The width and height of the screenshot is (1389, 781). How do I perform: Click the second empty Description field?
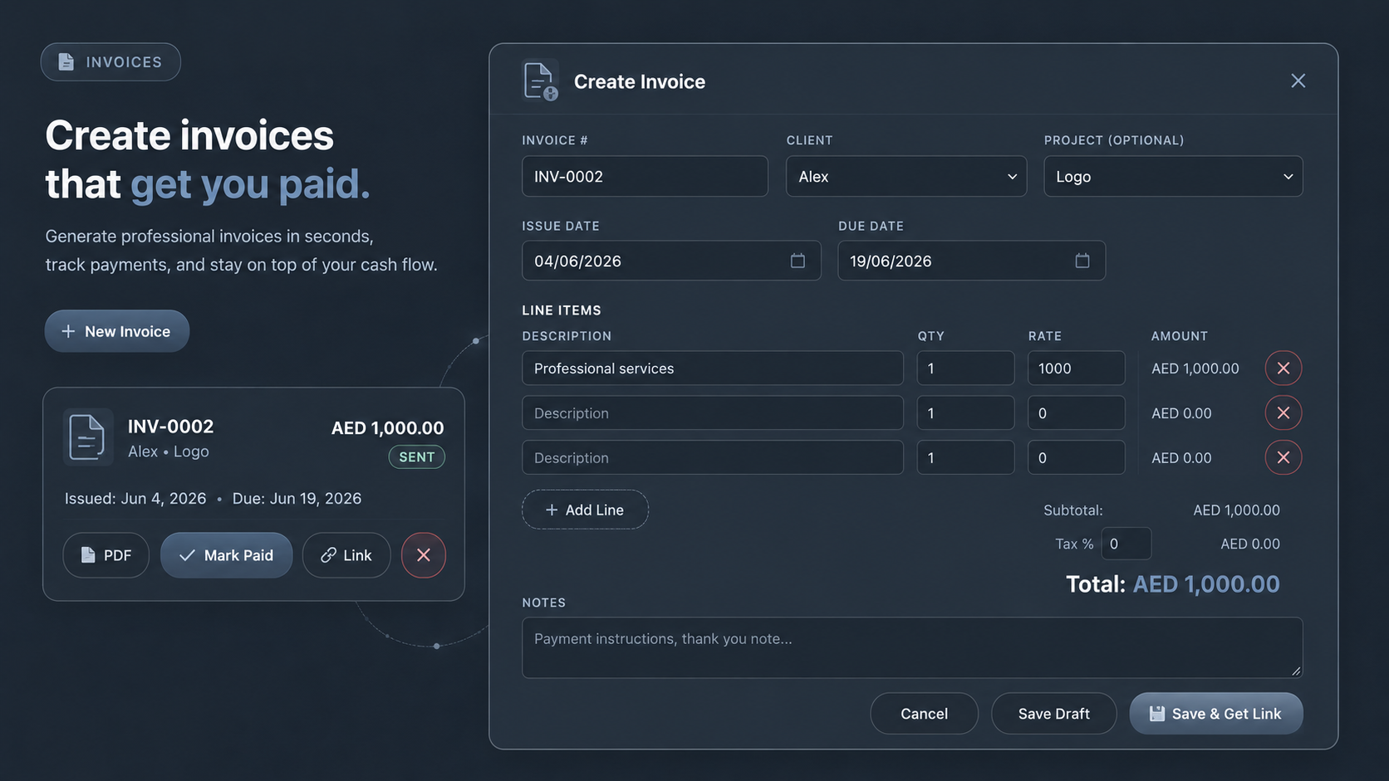pyautogui.click(x=713, y=412)
